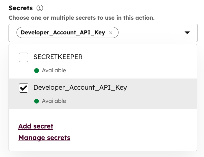Click the info icon beside Secrets heading
The width and height of the screenshot is (204, 157).
40,8
